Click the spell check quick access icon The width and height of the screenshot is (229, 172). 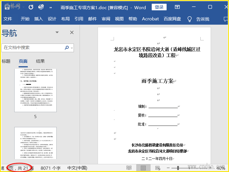[41, 7]
